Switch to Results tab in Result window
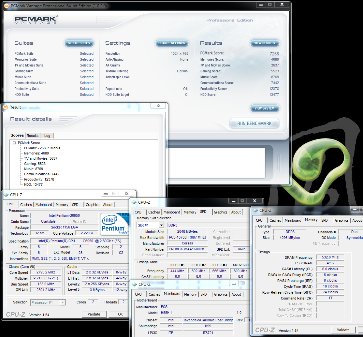This screenshot has width=363, height=337. point(33,136)
